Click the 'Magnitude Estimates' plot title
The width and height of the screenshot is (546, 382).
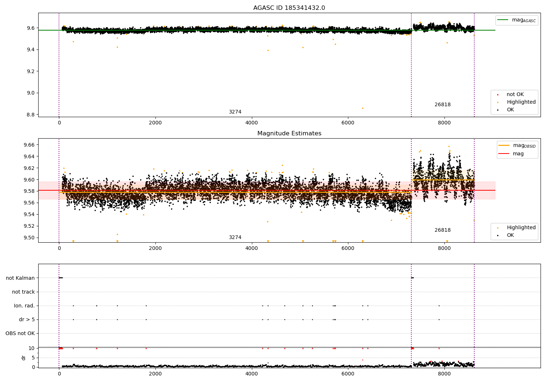pyautogui.click(x=289, y=134)
